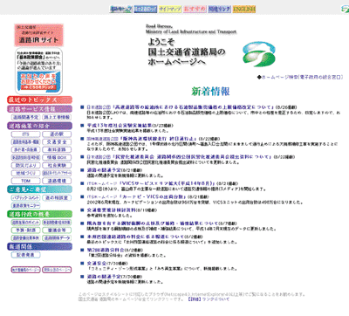The width and height of the screenshot is (349, 316).
Task: Click the 審議会等 sidebar button
Action: [x=57, y=230]
